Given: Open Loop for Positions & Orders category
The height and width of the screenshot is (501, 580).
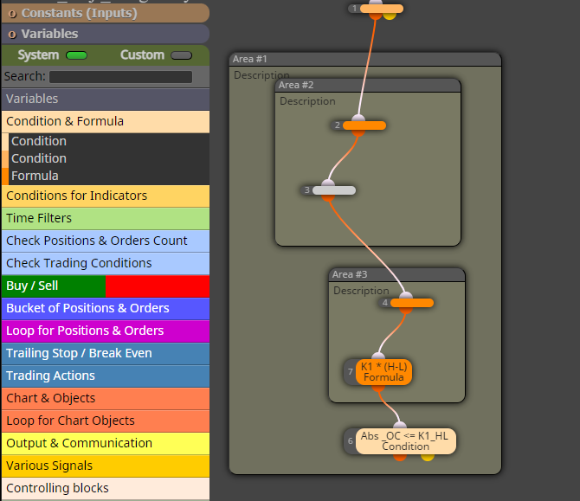Looking at the screenshot, I should pyautogui.click(x=106, y=331).
